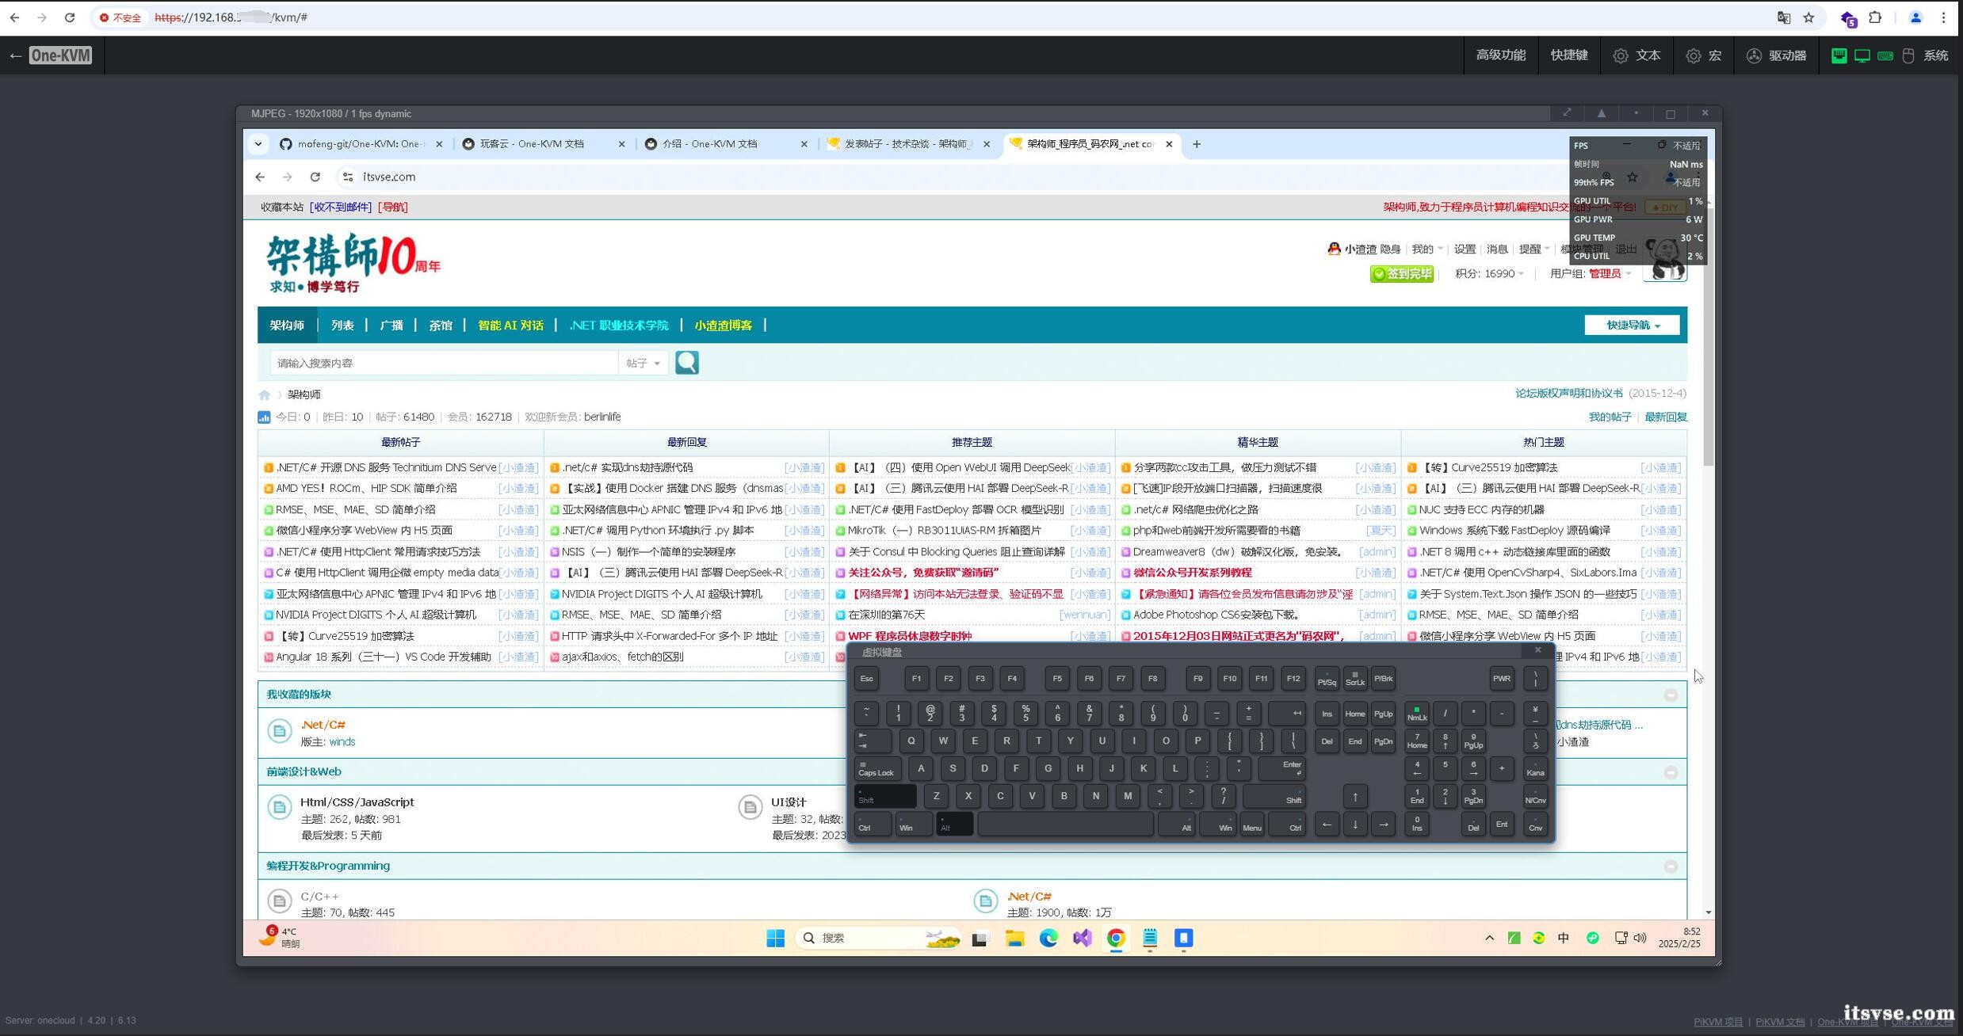
Task: Click the green monitor status icon
Action: click(x=1862, y=55)
